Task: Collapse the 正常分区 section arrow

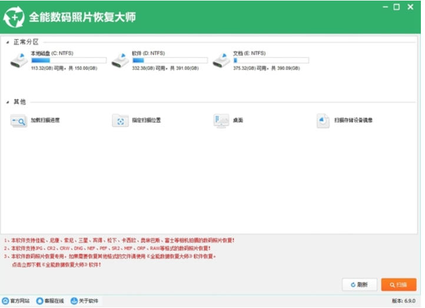Action: (8, 42)
